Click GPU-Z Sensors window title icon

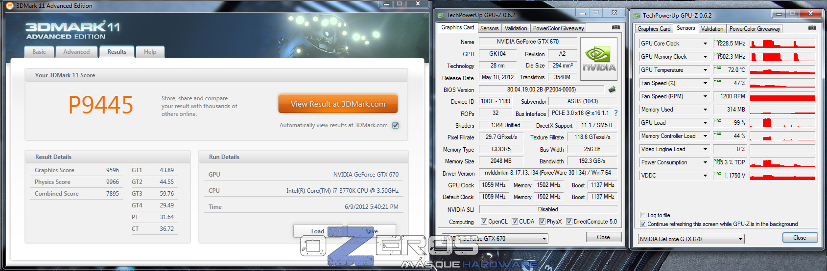(x=637, y=16)
